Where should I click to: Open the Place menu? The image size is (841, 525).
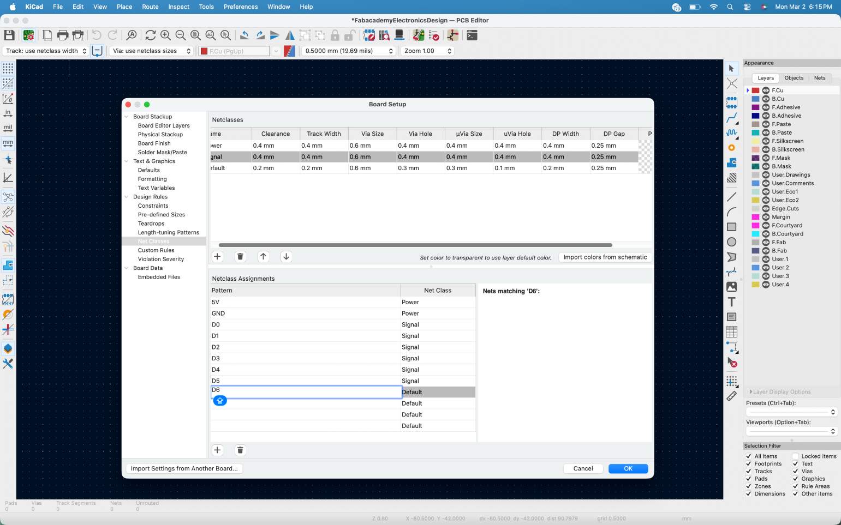click(x=124, y=7)
